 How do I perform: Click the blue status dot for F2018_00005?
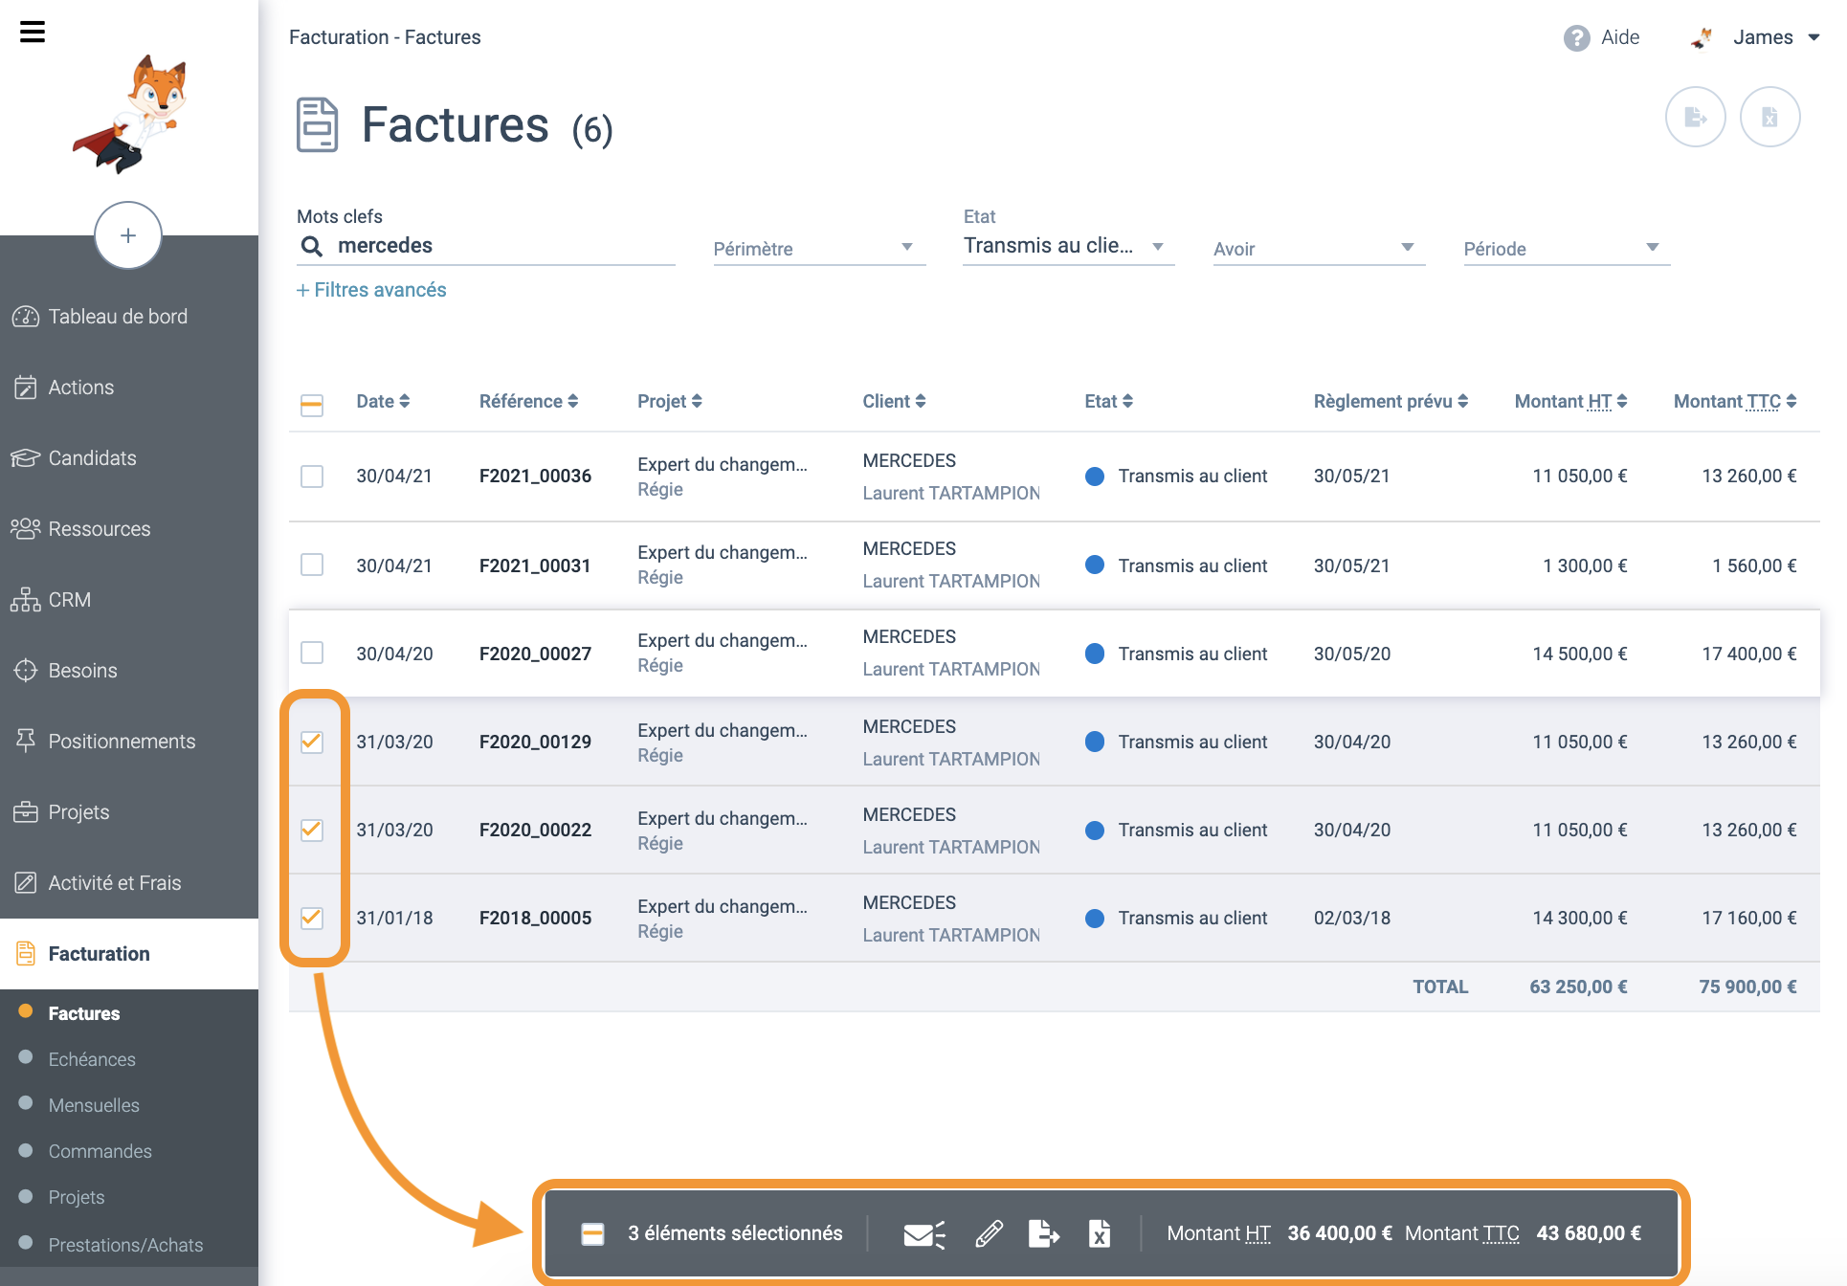click(x=1095, y=918)
